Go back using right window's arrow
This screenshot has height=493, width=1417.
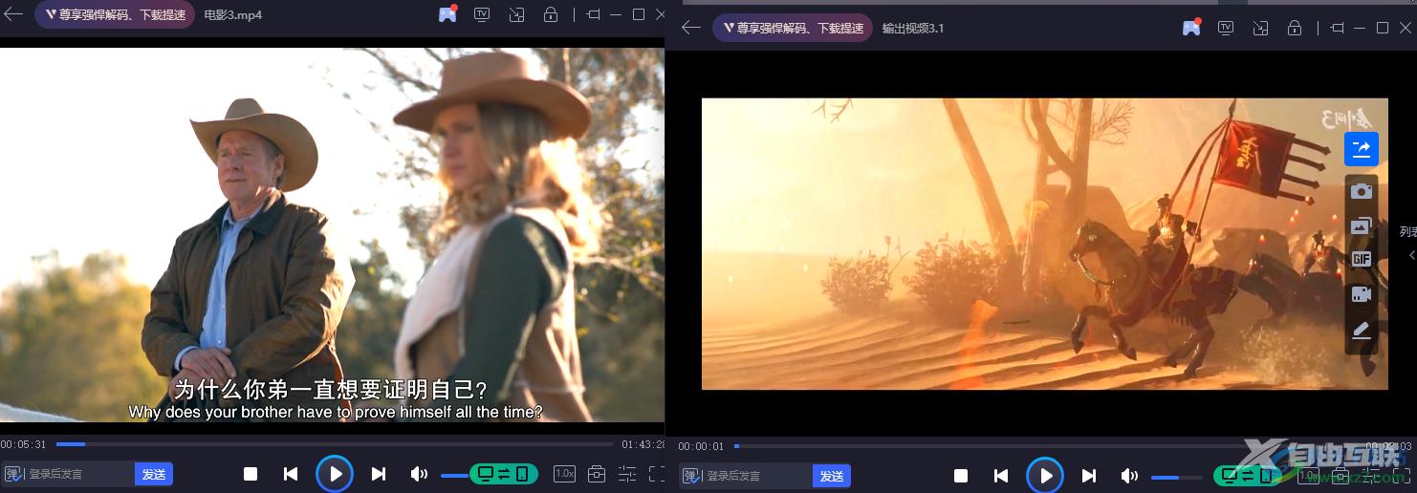pos(691,28)
